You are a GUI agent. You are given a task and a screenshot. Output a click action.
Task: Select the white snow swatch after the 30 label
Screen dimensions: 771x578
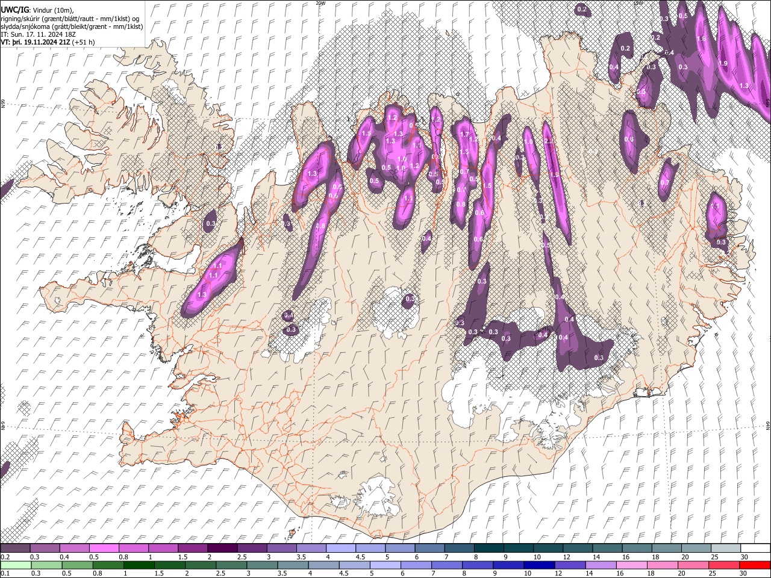pos(755,548)
